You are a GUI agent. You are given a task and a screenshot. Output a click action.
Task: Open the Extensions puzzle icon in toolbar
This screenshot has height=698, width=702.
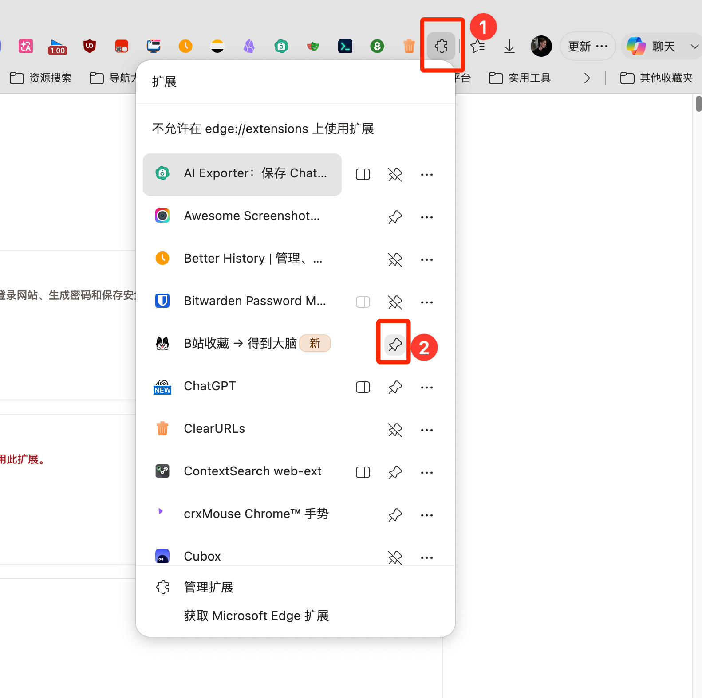click(441, 46)
